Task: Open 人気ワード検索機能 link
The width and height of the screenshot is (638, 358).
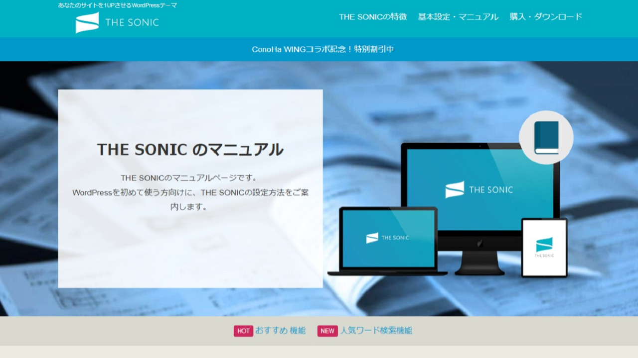Action: click(376, 331)
